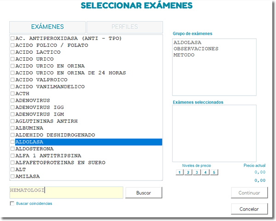Click the Continuar button
The height and width of the screenshot is (221, 276).
pos(249,193)
